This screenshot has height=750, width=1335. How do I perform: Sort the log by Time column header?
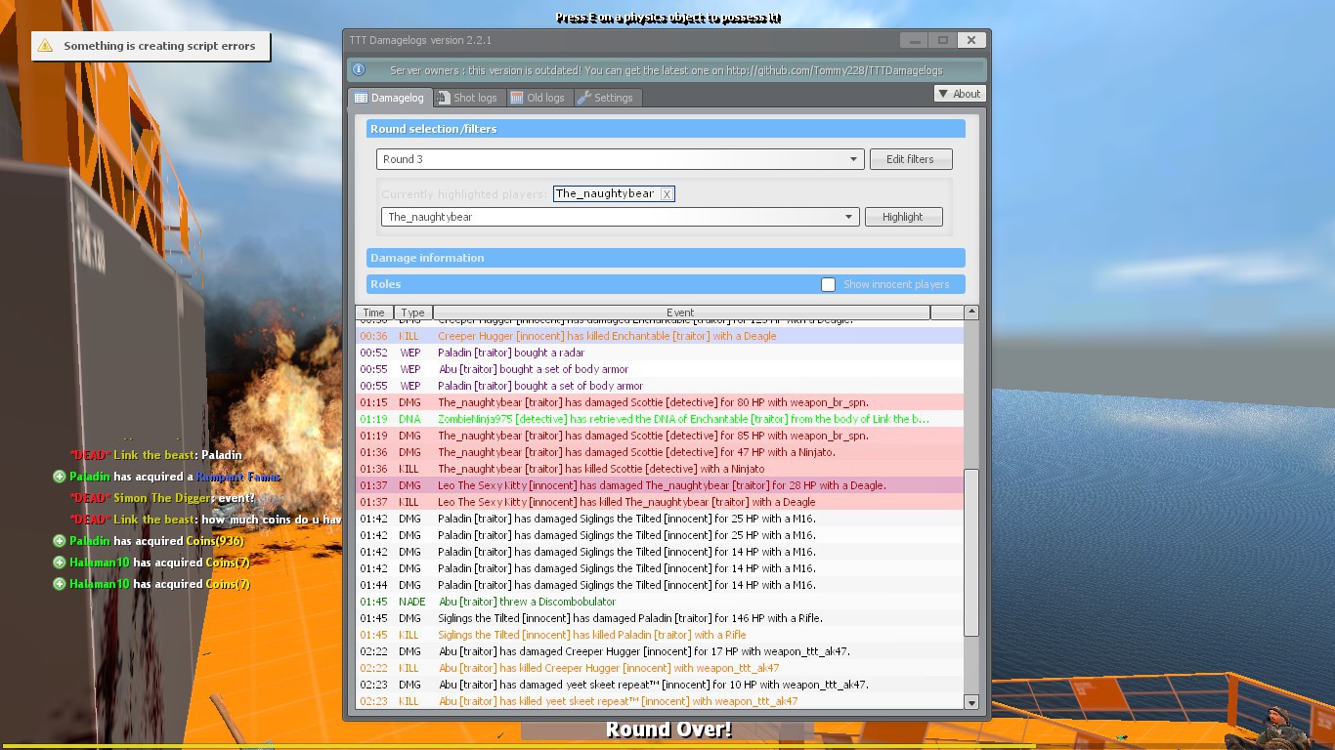click(373, 312)
